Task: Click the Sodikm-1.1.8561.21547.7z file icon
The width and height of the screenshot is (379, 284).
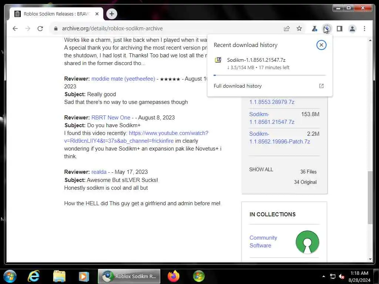Action: (x=218, y=60)
